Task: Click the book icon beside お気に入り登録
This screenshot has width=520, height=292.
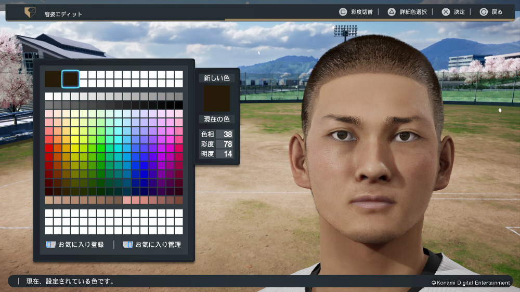Action: click(x=50, y=244)
